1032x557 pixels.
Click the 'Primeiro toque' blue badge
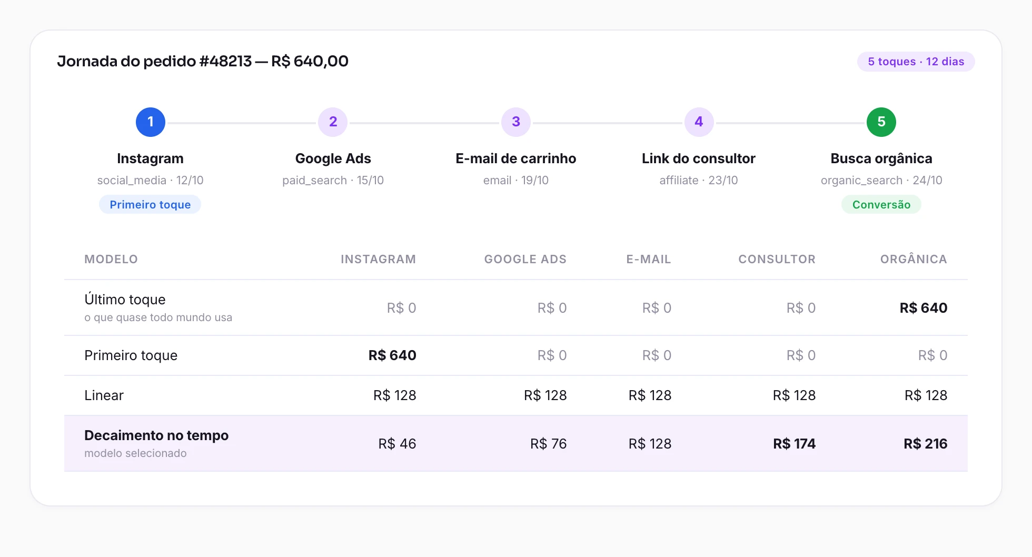[x=150, y=204]
